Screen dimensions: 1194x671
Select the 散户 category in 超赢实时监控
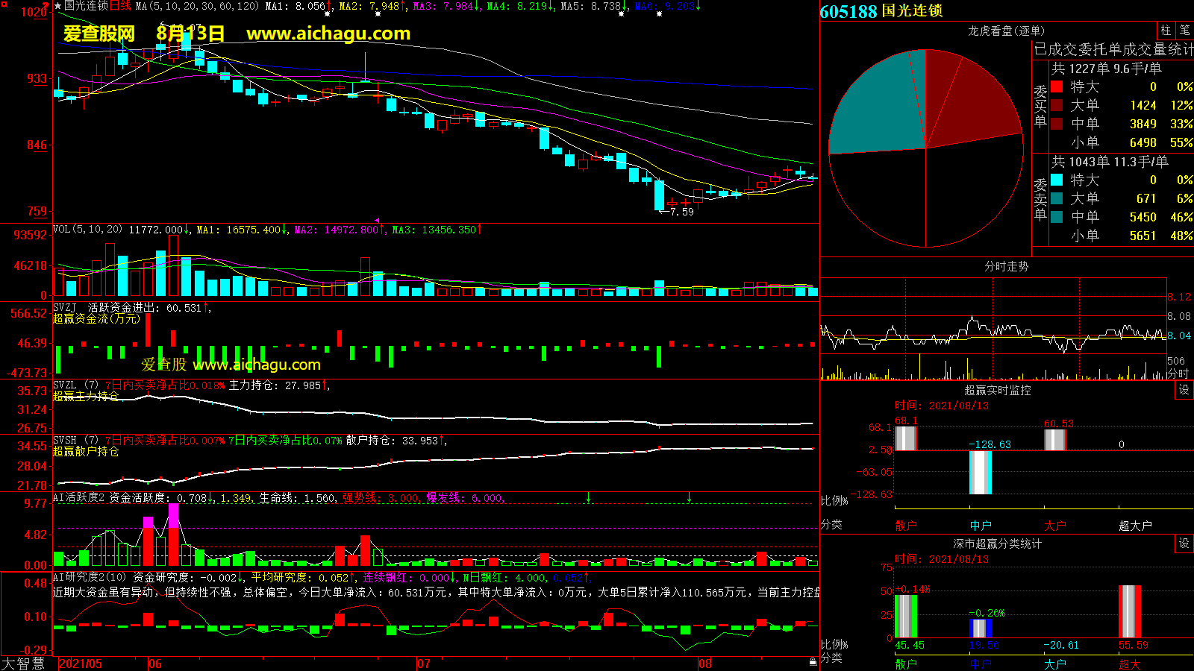click(905, 526)
